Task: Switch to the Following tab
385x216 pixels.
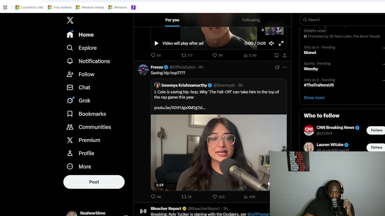Action: coord(251,20)
